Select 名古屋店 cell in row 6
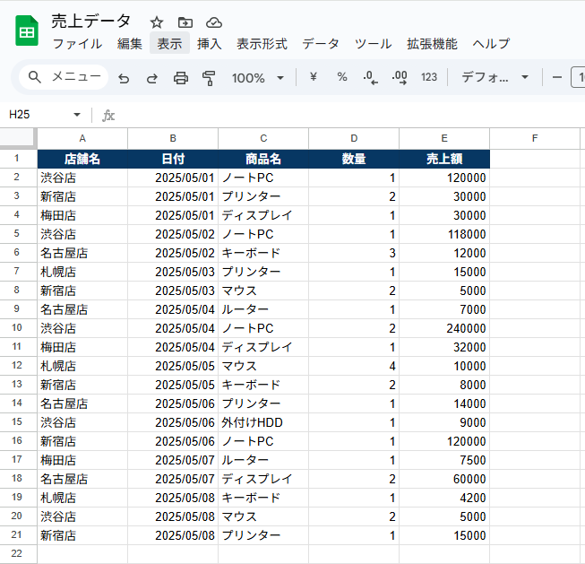Viewport: 585px width, 564px height. pos(82,253)
